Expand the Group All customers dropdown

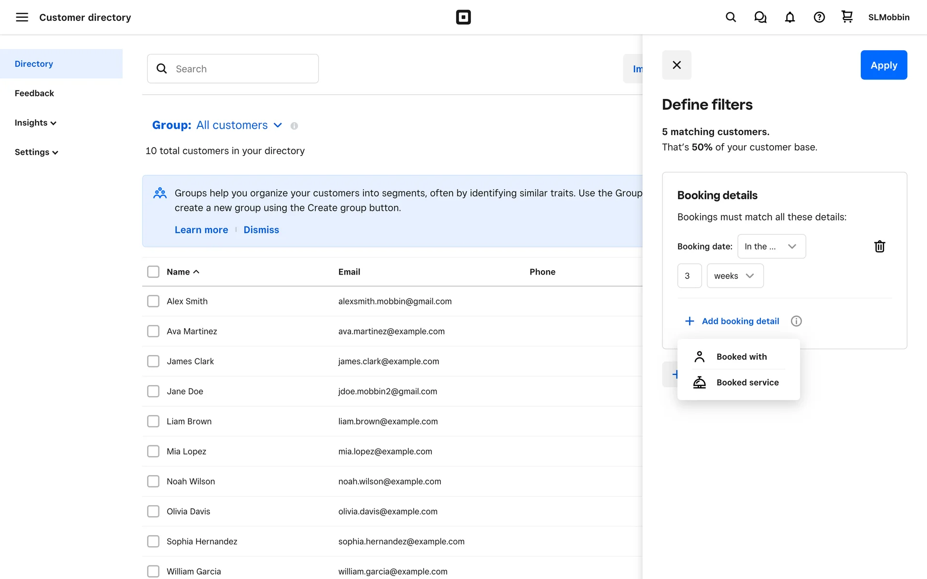click(x=278, y=125)
